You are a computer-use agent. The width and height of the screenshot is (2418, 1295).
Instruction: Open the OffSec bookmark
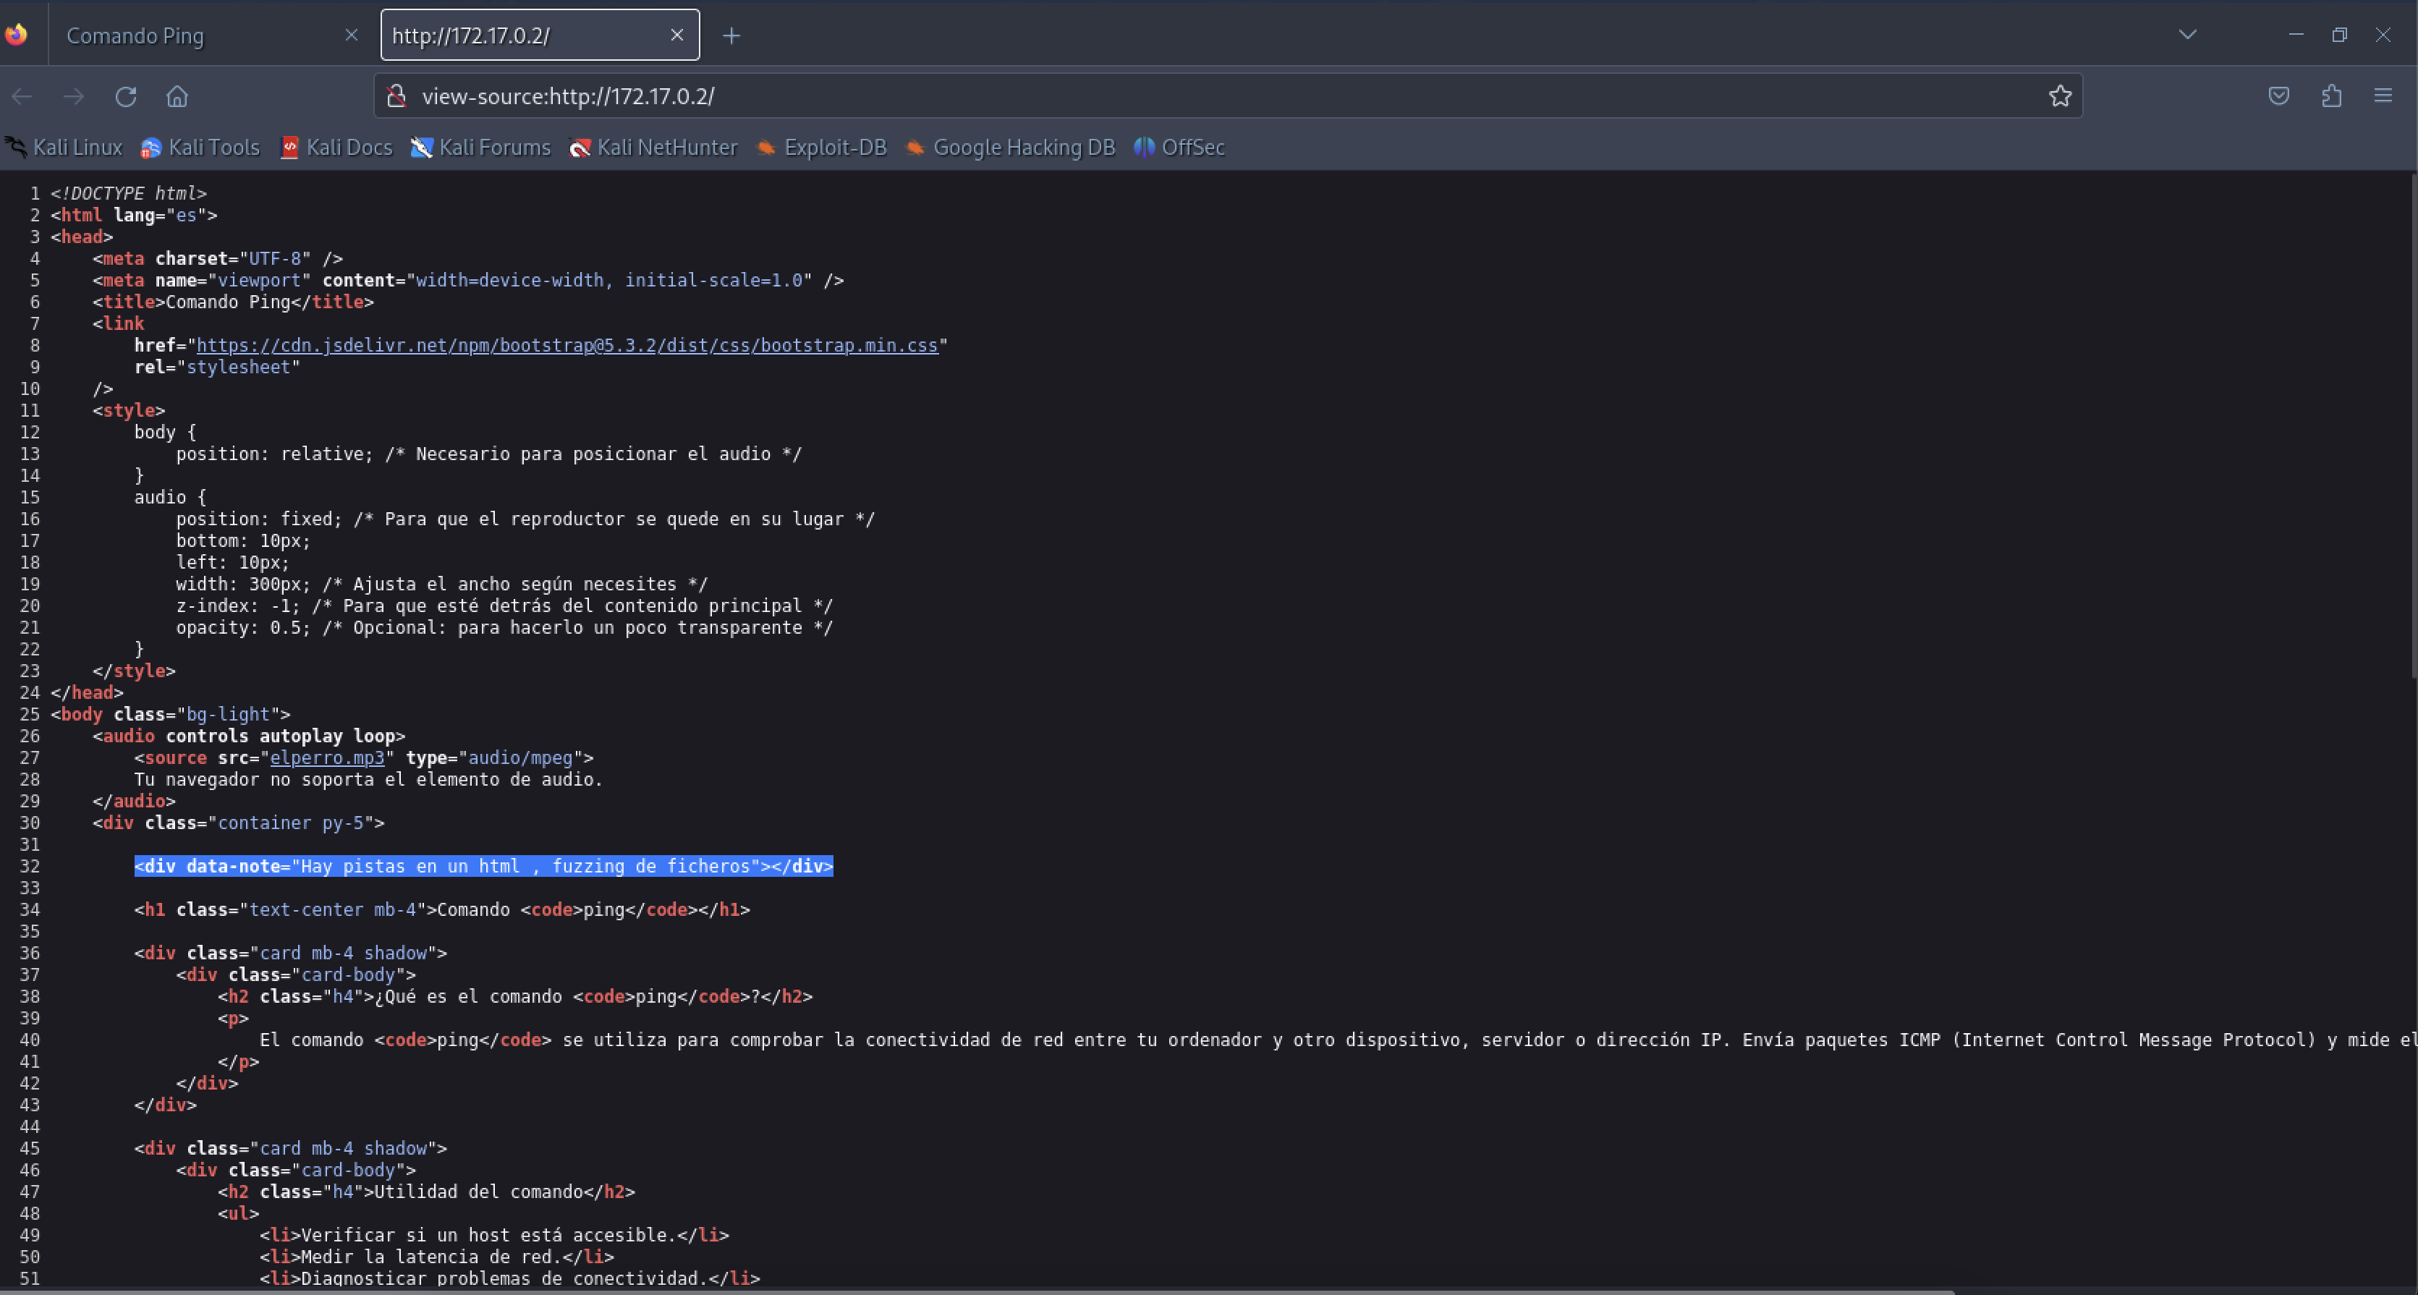(x=1179, y=148)
